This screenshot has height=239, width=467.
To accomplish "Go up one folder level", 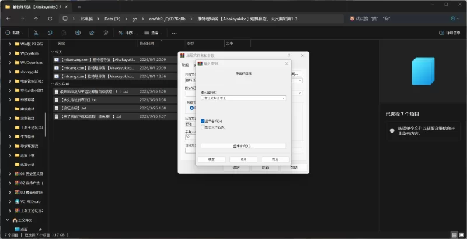I will point(36,19).
